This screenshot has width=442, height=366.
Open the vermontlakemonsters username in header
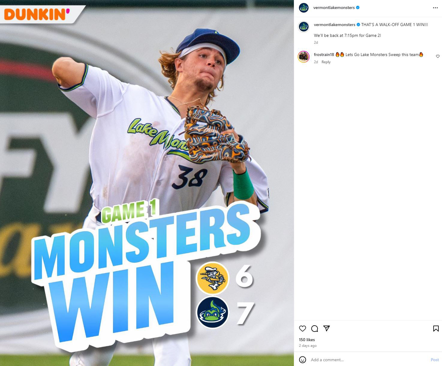pyautogui.click(x=334, y=8)
